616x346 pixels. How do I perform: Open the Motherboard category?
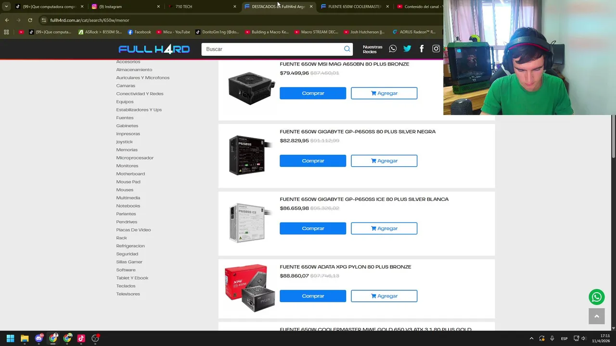tap(130, 174)
